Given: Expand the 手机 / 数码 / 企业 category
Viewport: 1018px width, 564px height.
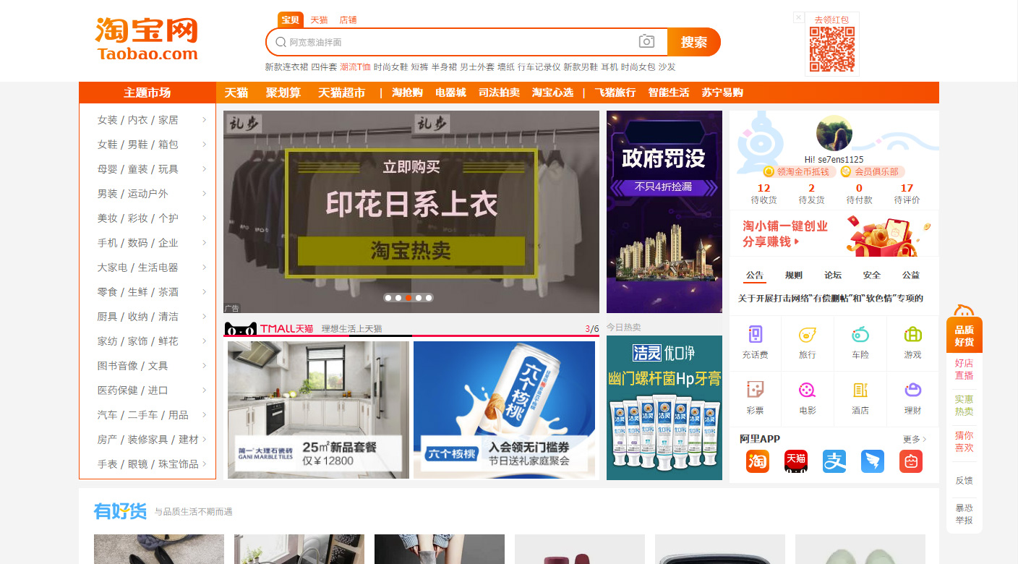Looking at the screenshot, I should (147, 243).
